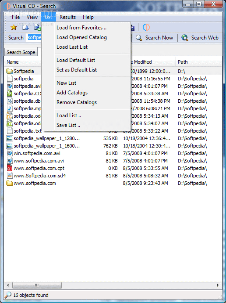Click the D:\ path cell
Image resolution: width=226 pixels, height=303 pixels.
181,71
